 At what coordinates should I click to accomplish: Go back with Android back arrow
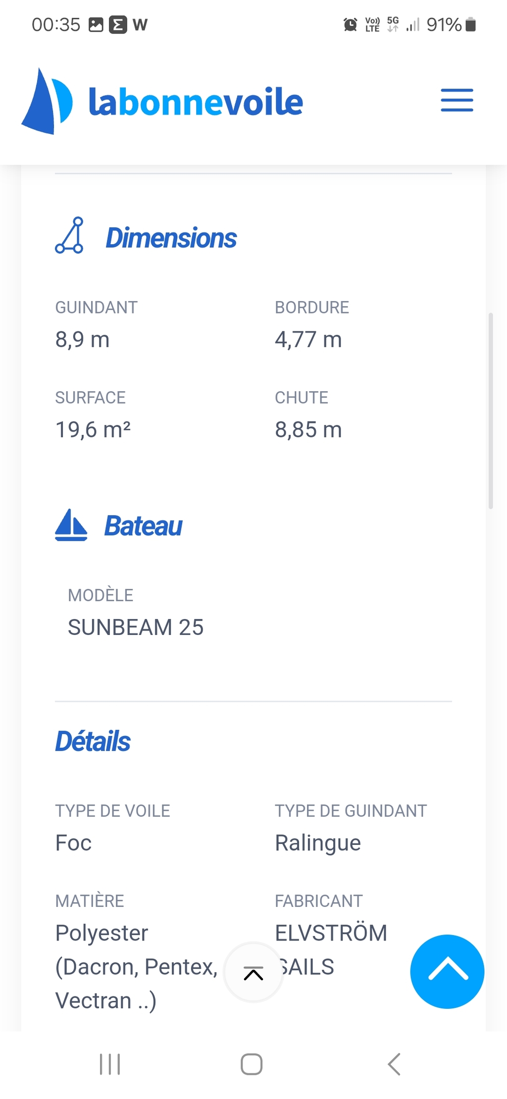coord(394,1064)
